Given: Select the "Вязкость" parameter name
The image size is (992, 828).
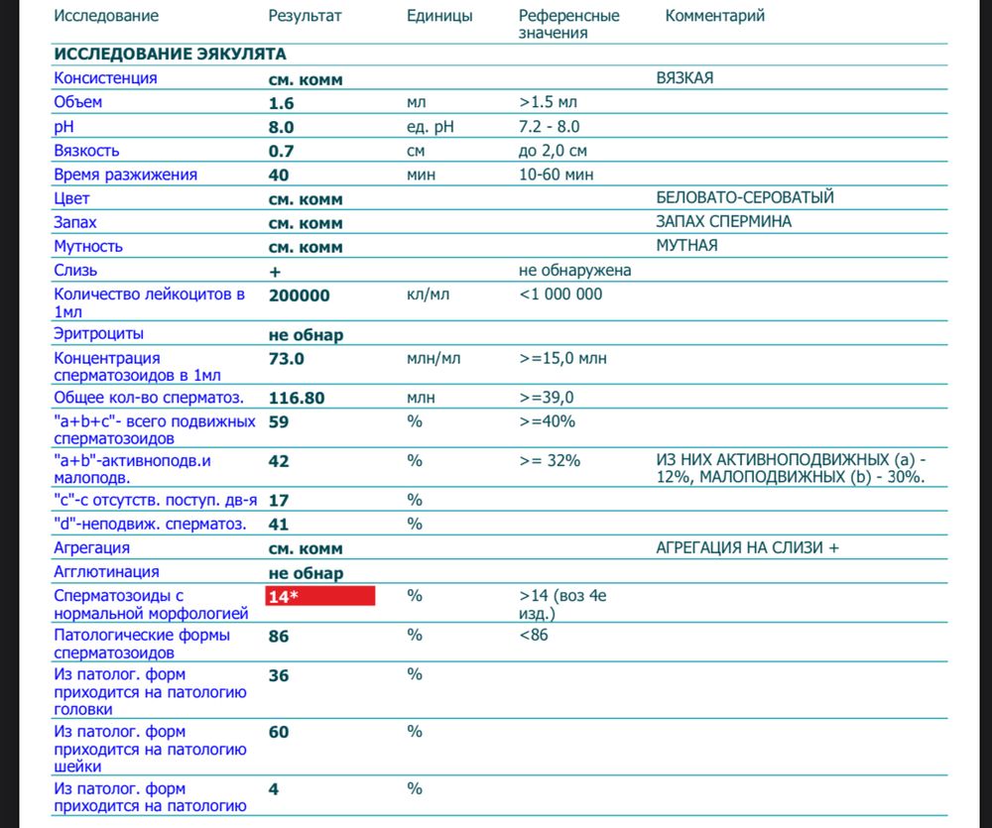Looking at the screenshot, I should tap(86, 151).
